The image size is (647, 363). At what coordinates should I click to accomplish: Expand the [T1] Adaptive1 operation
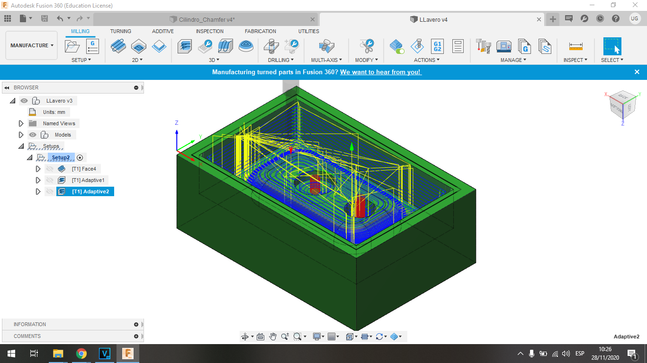click(x=38, y=180)
